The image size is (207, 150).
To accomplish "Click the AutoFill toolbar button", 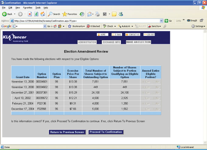I will 141,26.
